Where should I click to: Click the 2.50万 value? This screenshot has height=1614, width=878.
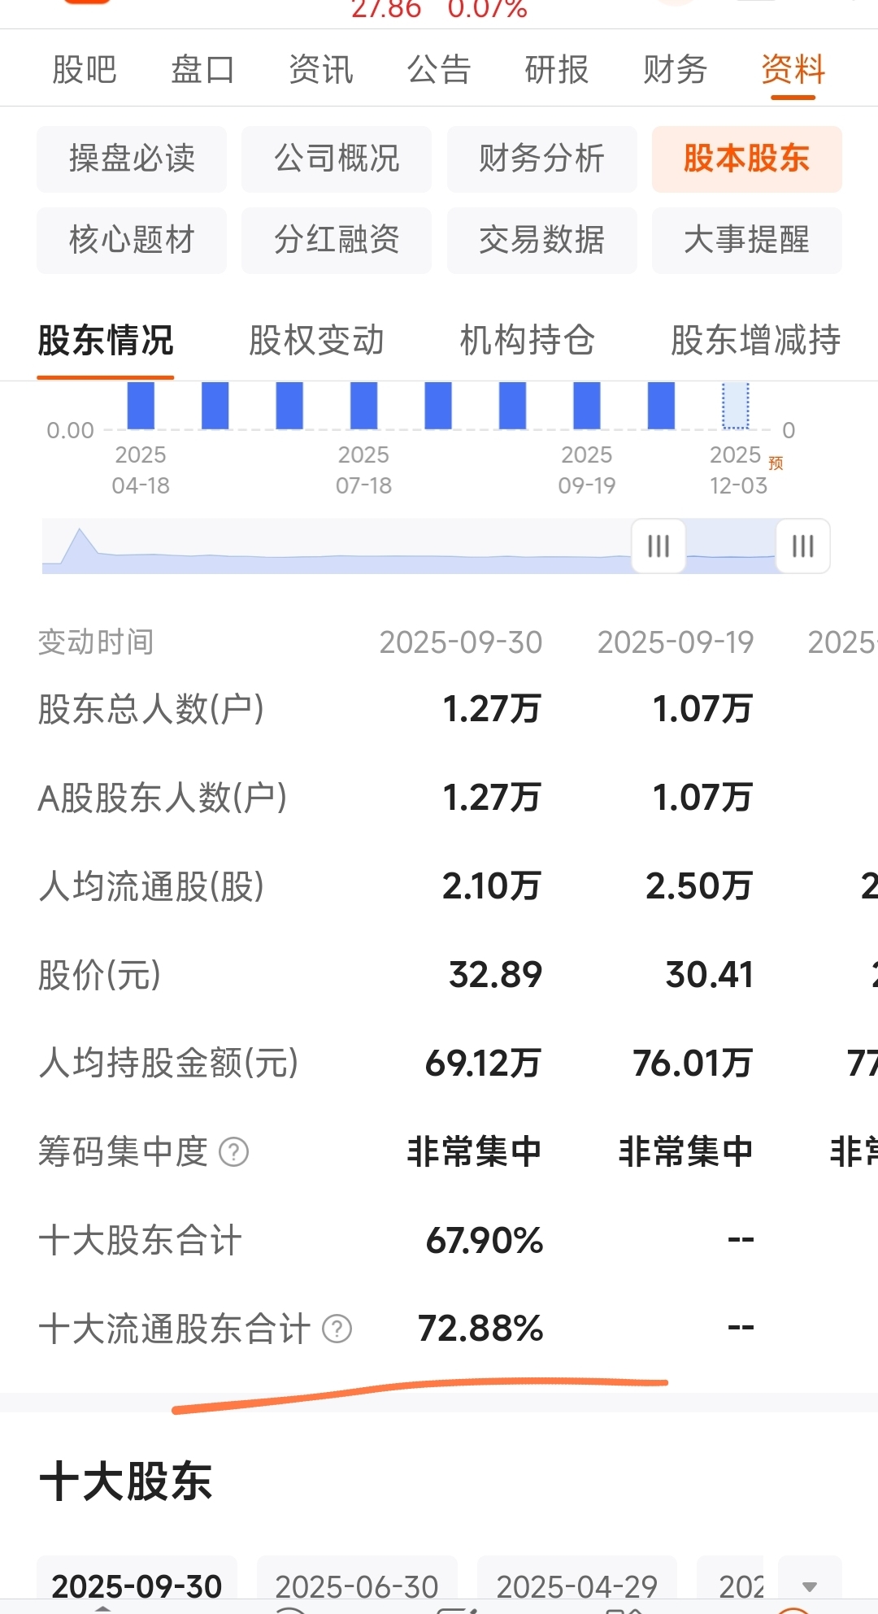[700, 886]
